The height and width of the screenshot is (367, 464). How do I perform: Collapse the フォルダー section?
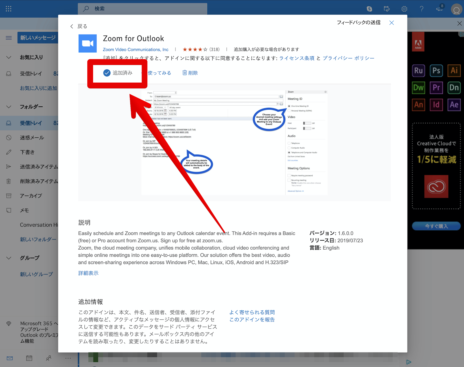coord(9,107)
